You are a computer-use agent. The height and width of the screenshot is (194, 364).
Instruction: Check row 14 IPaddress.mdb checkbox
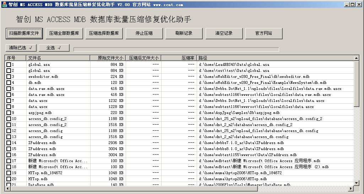[x=9, y=143]
